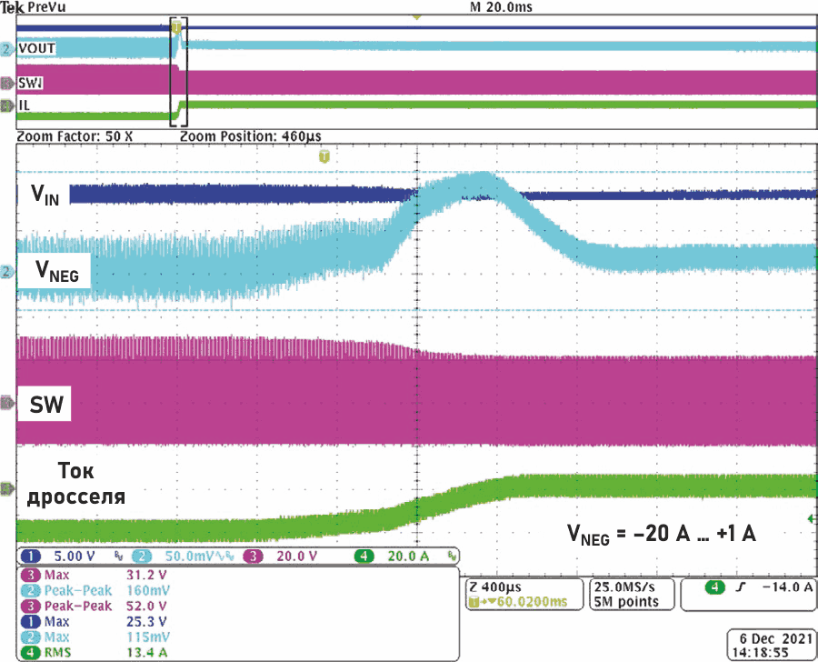Click the channel 2 badge at 50.0mV

(x=142, y=556)
